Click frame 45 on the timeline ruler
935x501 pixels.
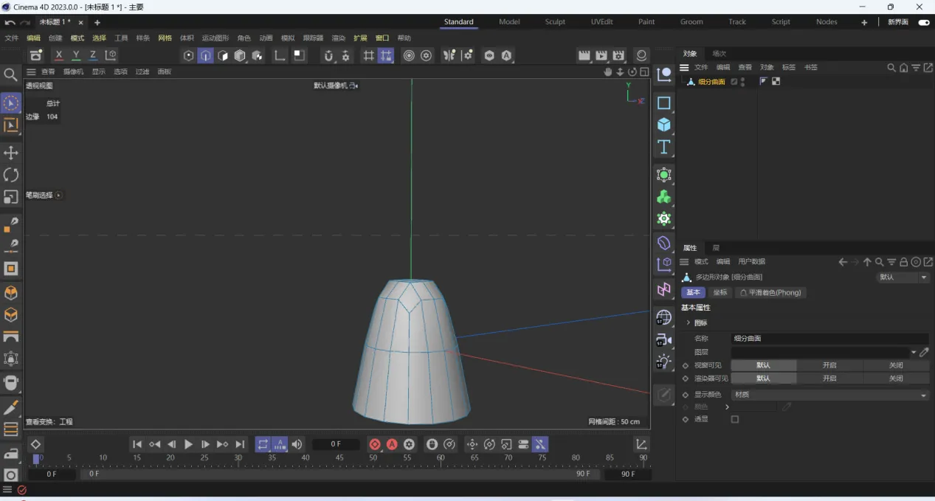[x=339, y=458]
